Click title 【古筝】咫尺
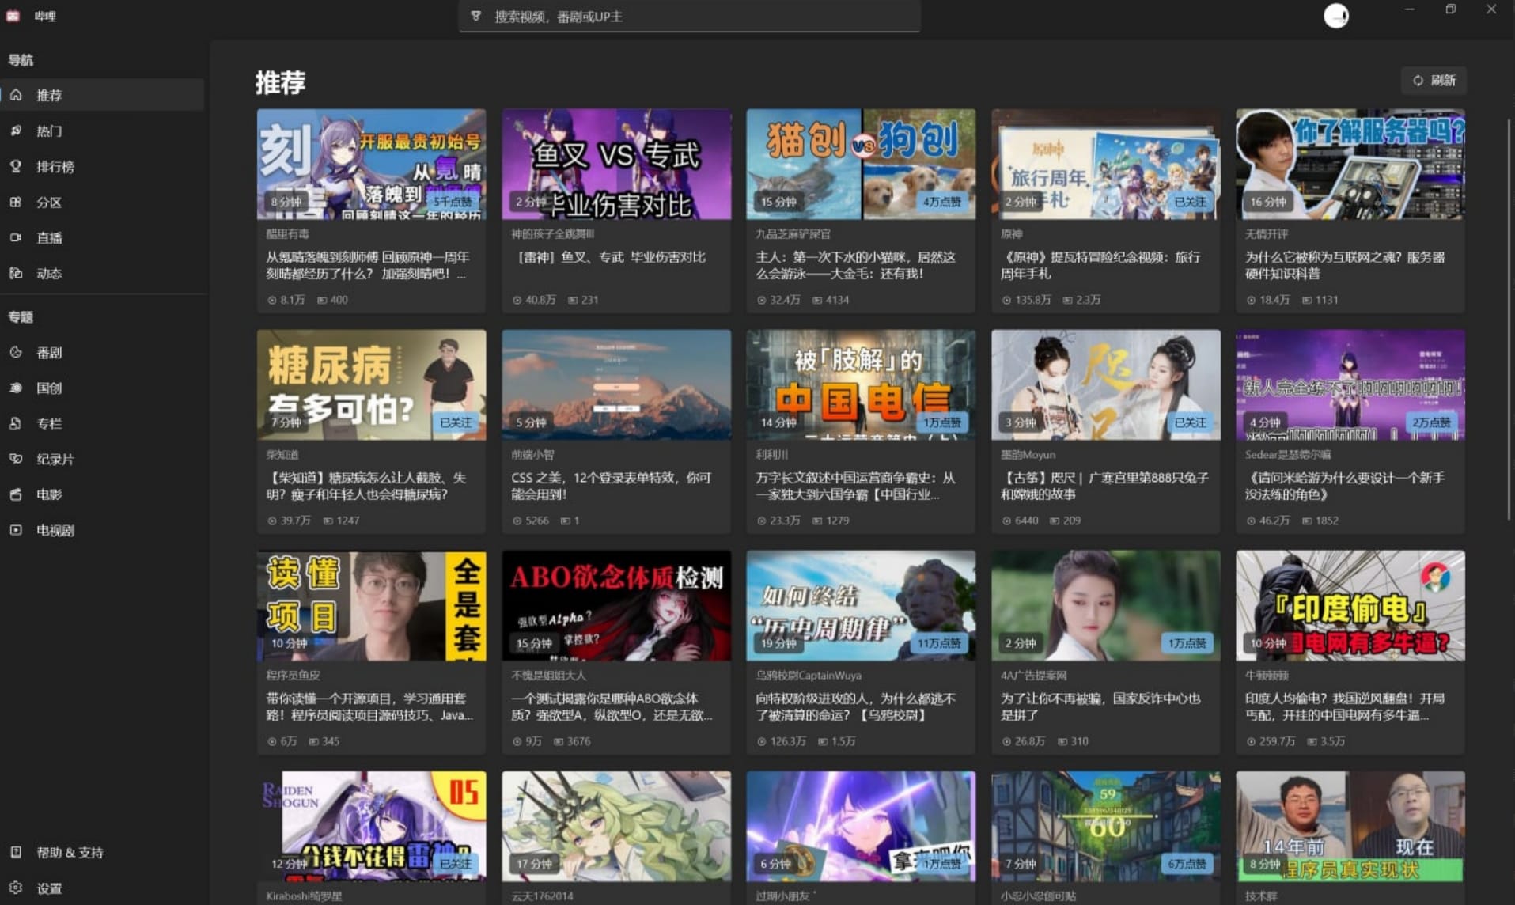 pos(1104,486)
